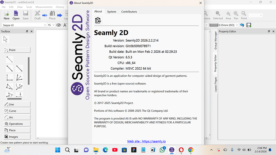Open a pattern with Open icon
The image size is (276, 155).
tap(16, 15)
